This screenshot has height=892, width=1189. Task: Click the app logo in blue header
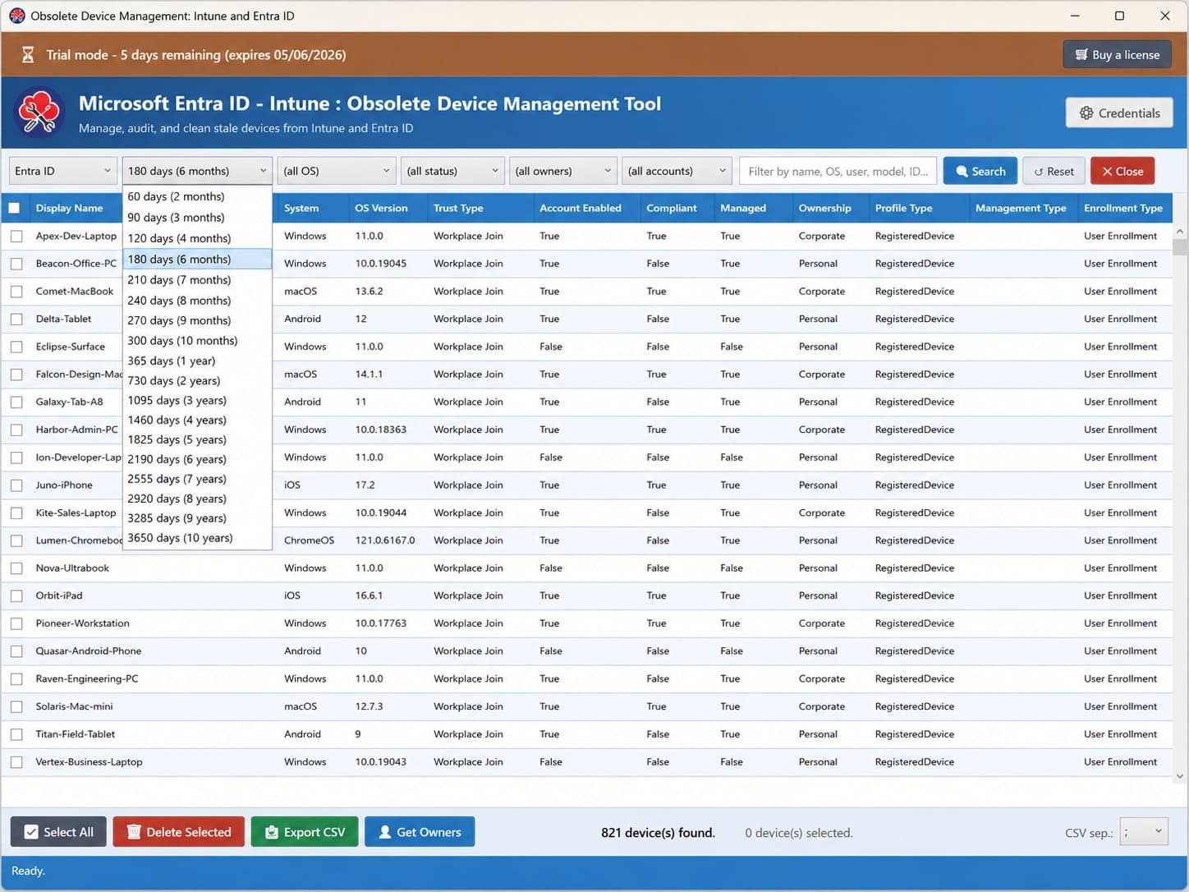39,113
